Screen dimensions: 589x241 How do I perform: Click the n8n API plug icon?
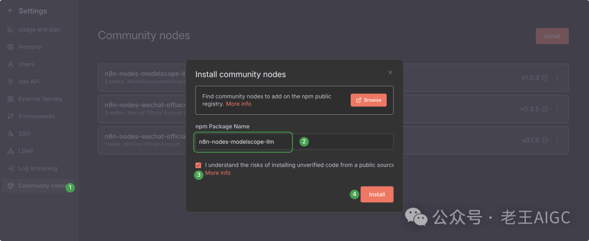10,82
